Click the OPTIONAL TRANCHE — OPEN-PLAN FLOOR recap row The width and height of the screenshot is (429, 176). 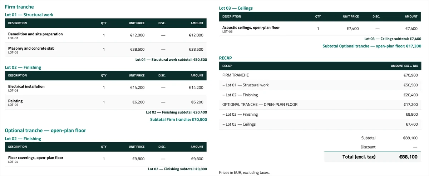(x=320, y=105)
